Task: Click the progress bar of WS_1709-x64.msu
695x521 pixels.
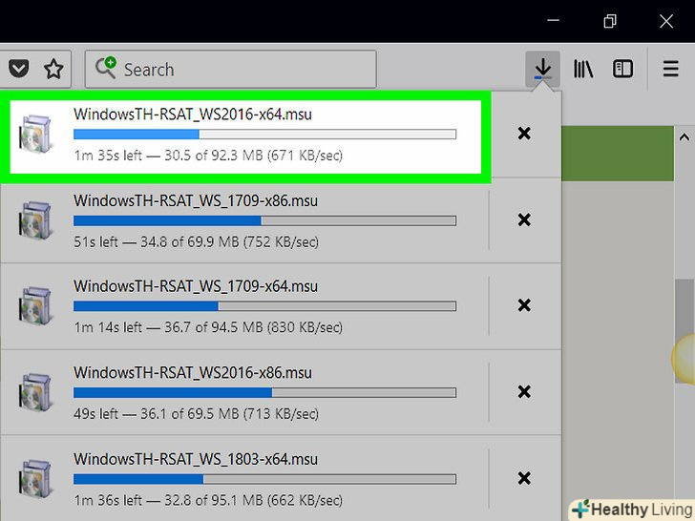Action: (x=264, y=306)
